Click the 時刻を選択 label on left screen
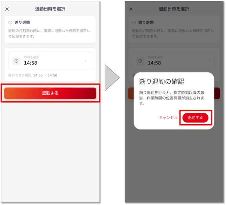 (x=31, y=57)
